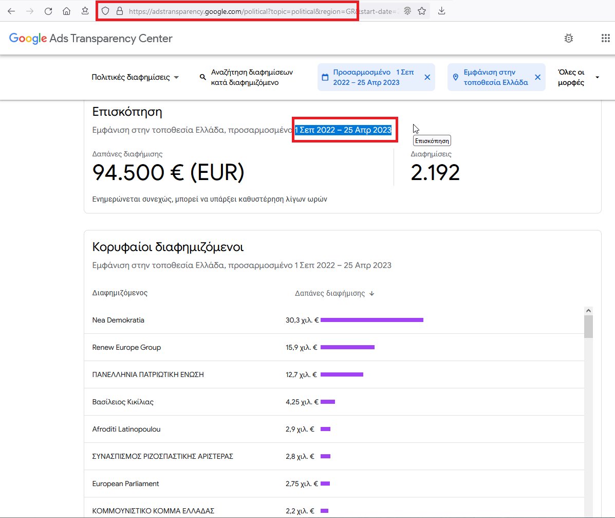Reload the current page

pyautogui.click(x=48, y=11)
